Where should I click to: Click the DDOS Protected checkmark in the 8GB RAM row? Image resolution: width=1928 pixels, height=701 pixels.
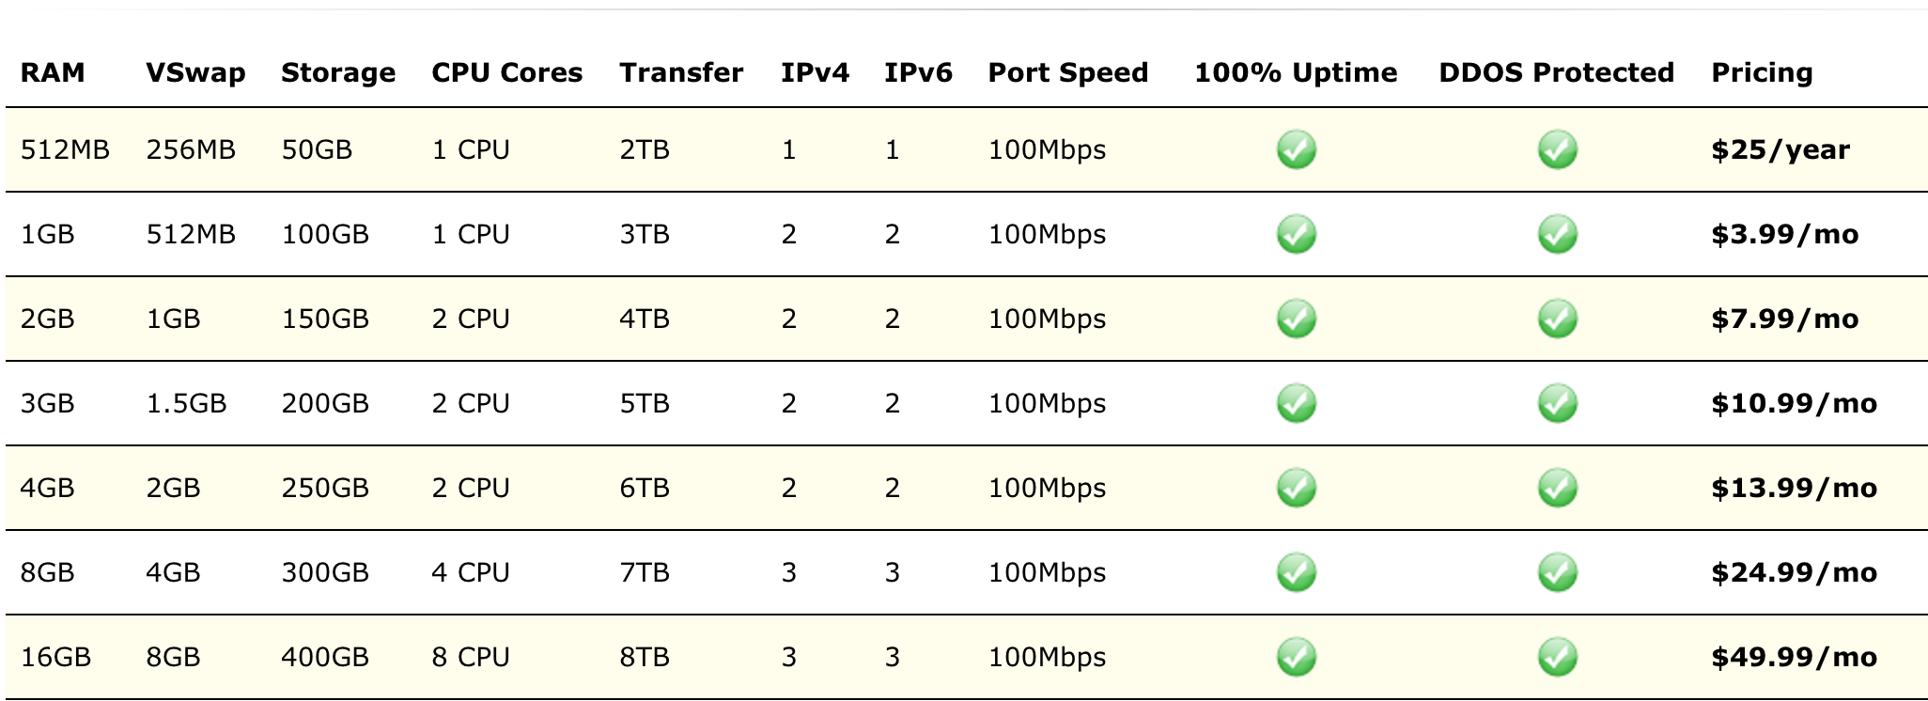1557,572
